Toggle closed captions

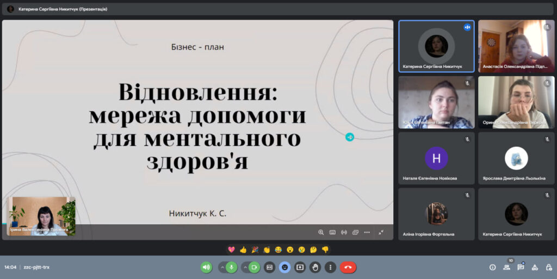(x=269, y=267)
